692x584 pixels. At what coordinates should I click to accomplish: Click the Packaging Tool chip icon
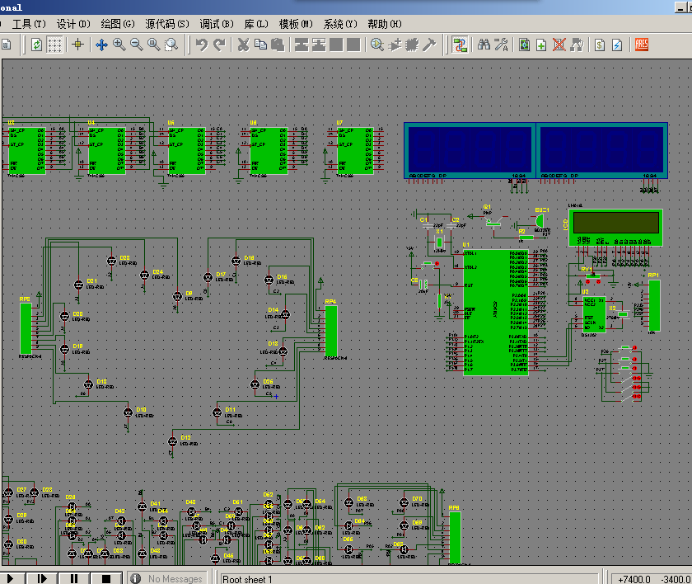coord(412,45)
